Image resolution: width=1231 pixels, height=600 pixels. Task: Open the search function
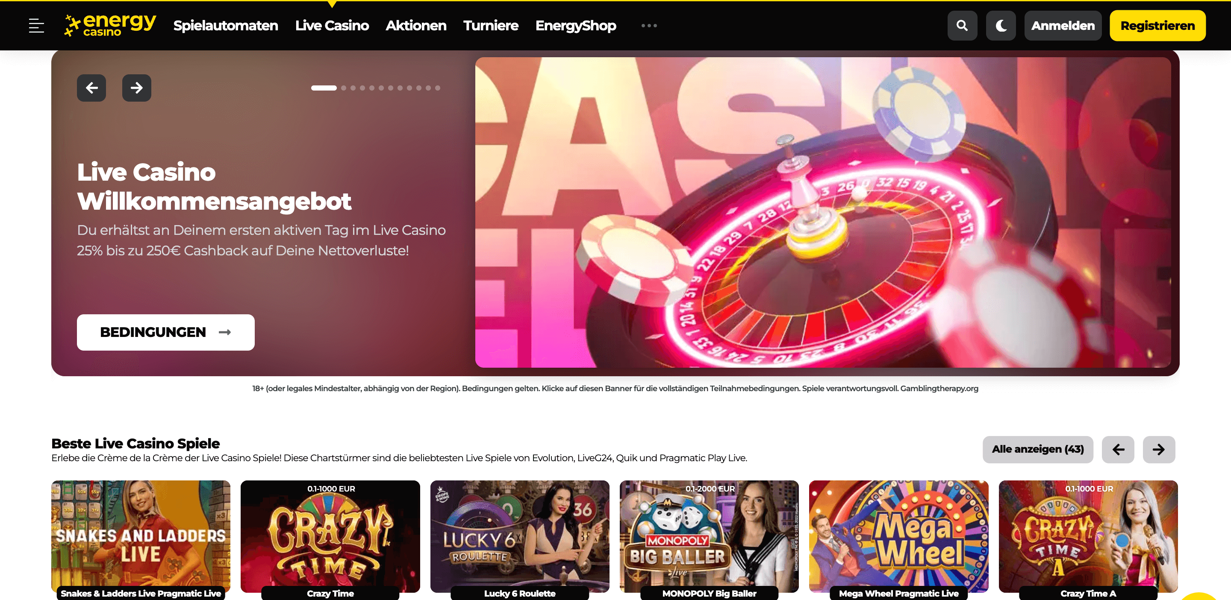(962, 25)
